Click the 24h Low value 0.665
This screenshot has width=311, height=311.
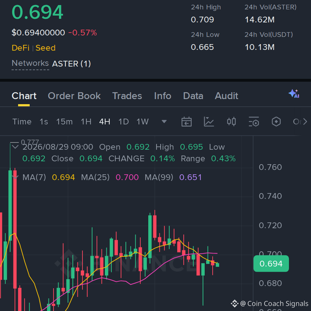[x=202, y=47]
